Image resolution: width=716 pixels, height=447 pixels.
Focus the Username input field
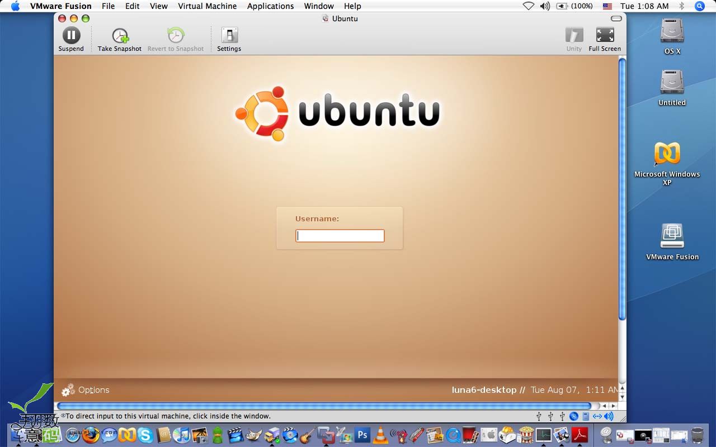click(x=340, y=236)
